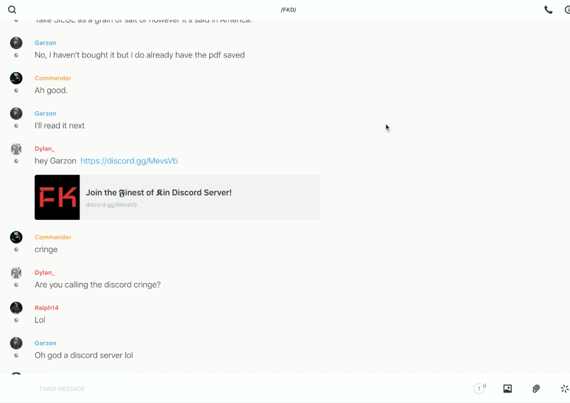Click Dylan_'s avatar beside 'hey Garzon'

pyautogui.click(x=16, y=149)
